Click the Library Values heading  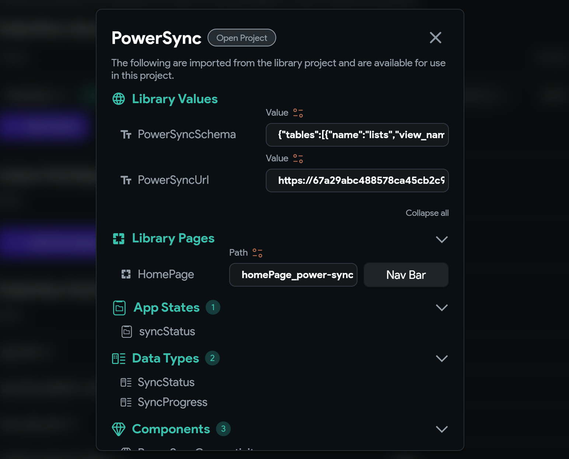(175, 99)
